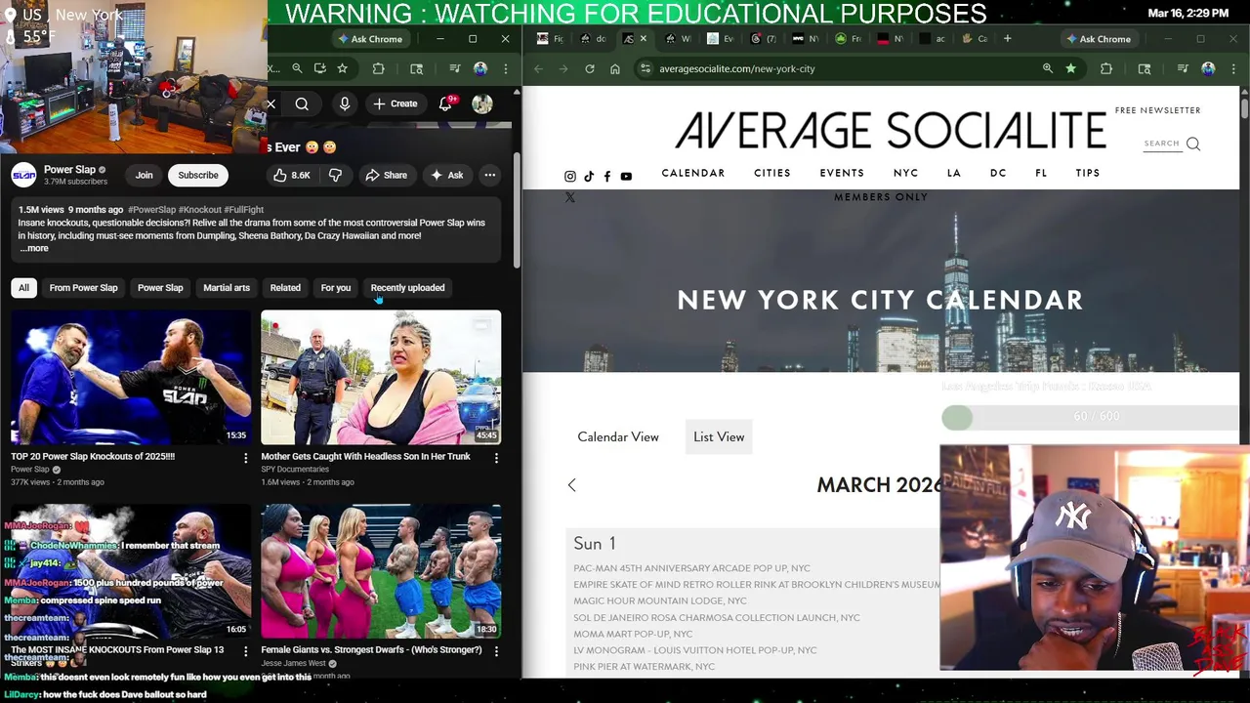This screenshot has height=703, width=1250.
Task: Switch to Calendar View
Action: [618, 437]
